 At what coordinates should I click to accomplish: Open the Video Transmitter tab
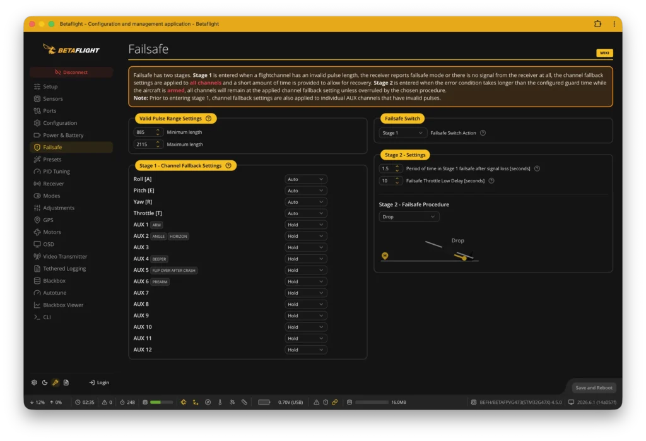pyautogui.click(x=71, y=256)
